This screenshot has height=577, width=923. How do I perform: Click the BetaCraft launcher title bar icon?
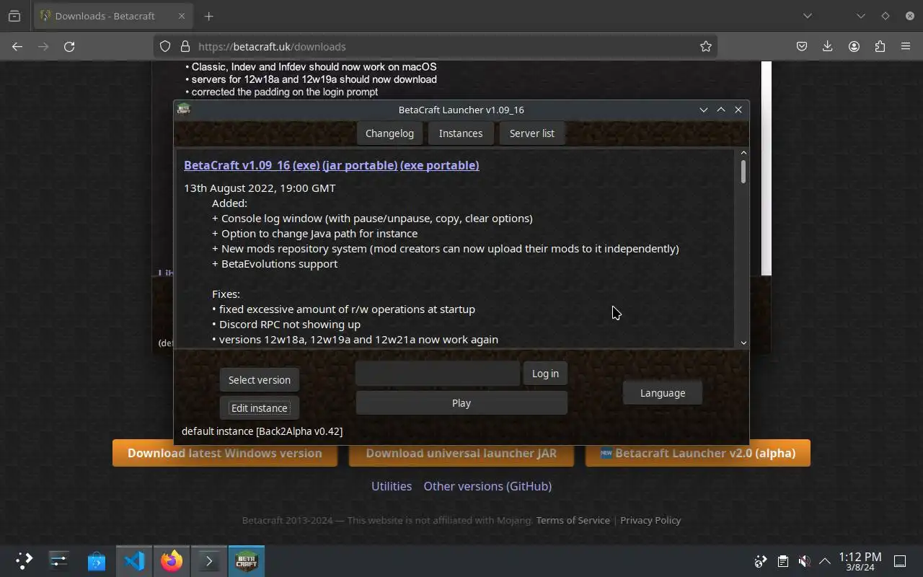point(183,110)
